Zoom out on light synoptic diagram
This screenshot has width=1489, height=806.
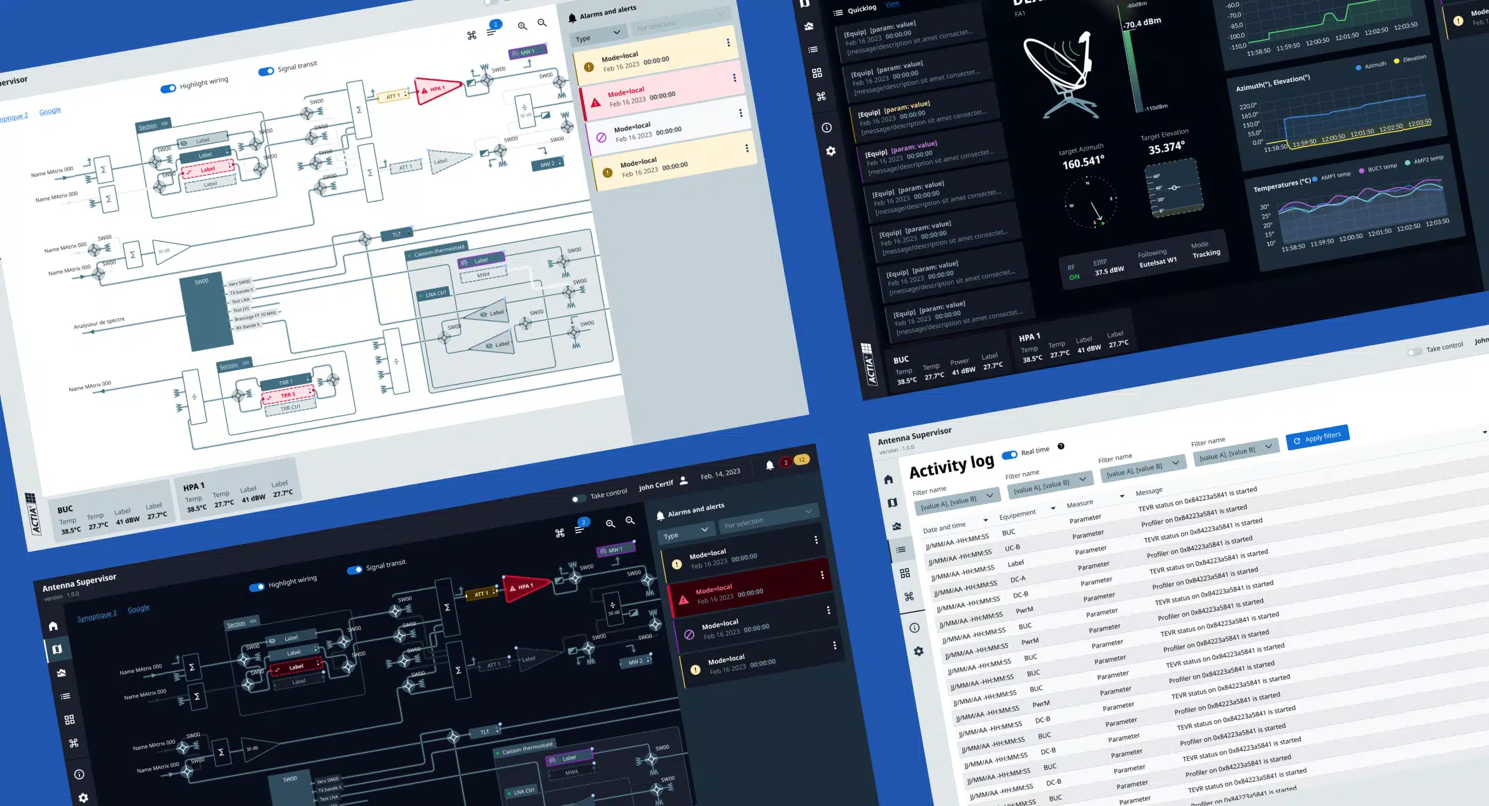[542, 23]
